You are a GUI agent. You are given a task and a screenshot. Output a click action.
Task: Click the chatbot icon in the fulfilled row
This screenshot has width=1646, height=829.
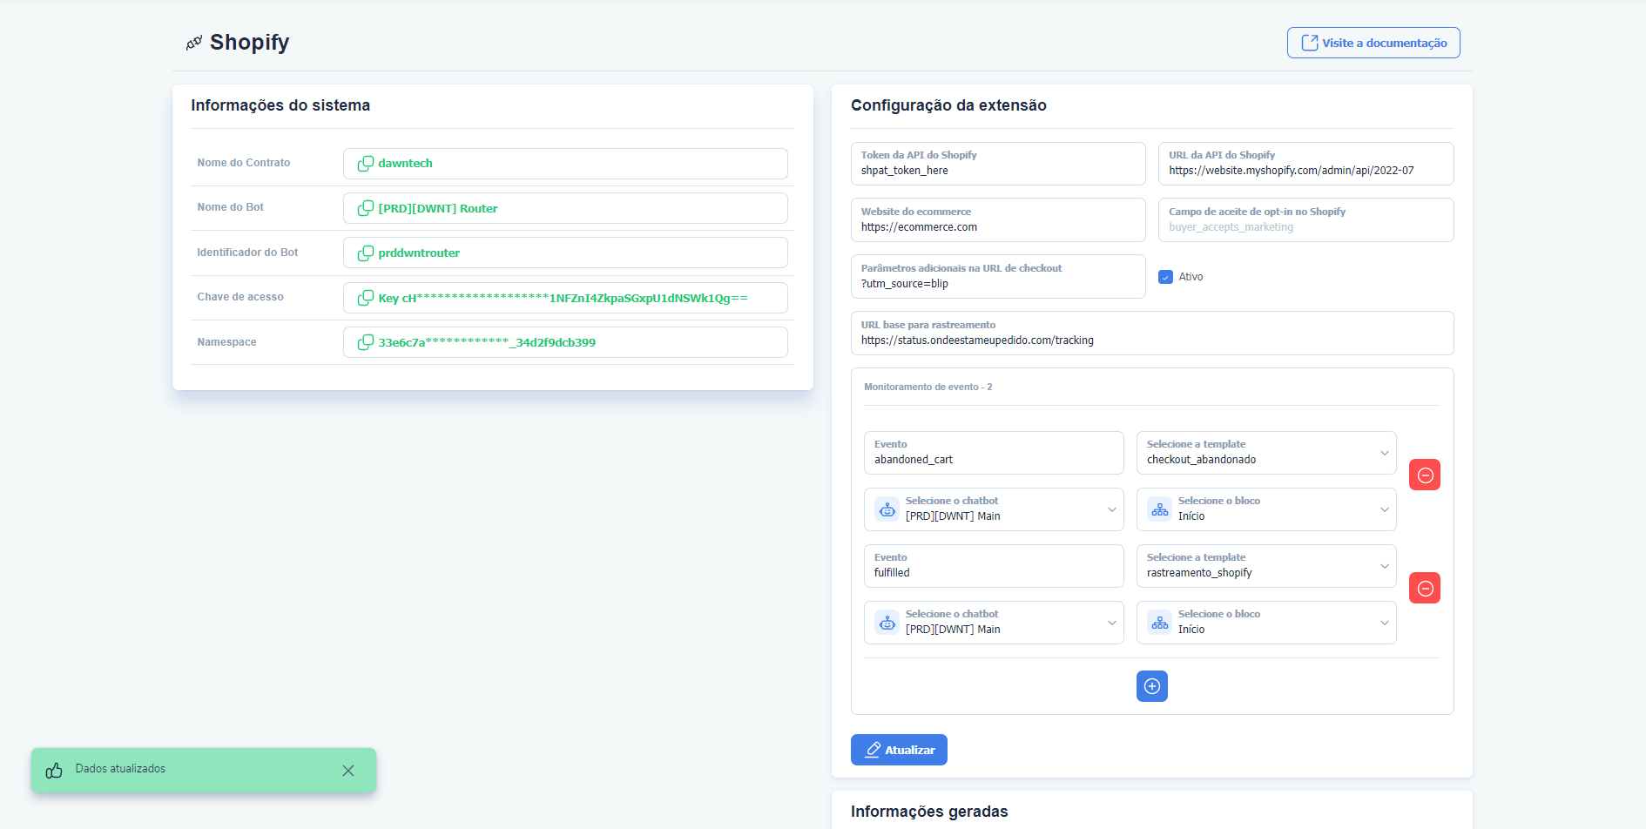click(887, 623)
